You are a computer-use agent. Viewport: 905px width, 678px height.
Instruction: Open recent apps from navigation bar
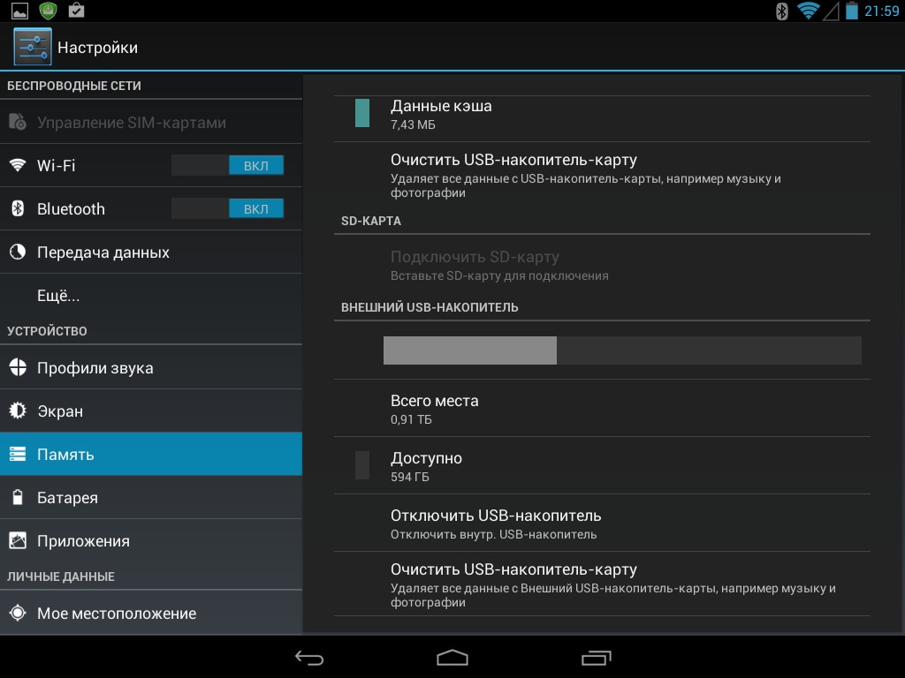pos(596,658)
